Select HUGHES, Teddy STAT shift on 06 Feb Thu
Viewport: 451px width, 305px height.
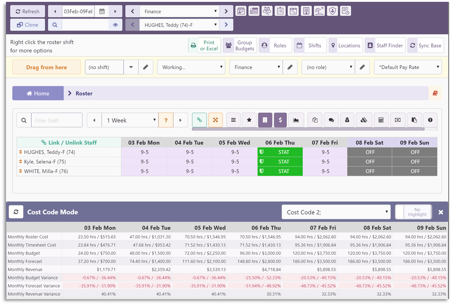pos(280,152)
